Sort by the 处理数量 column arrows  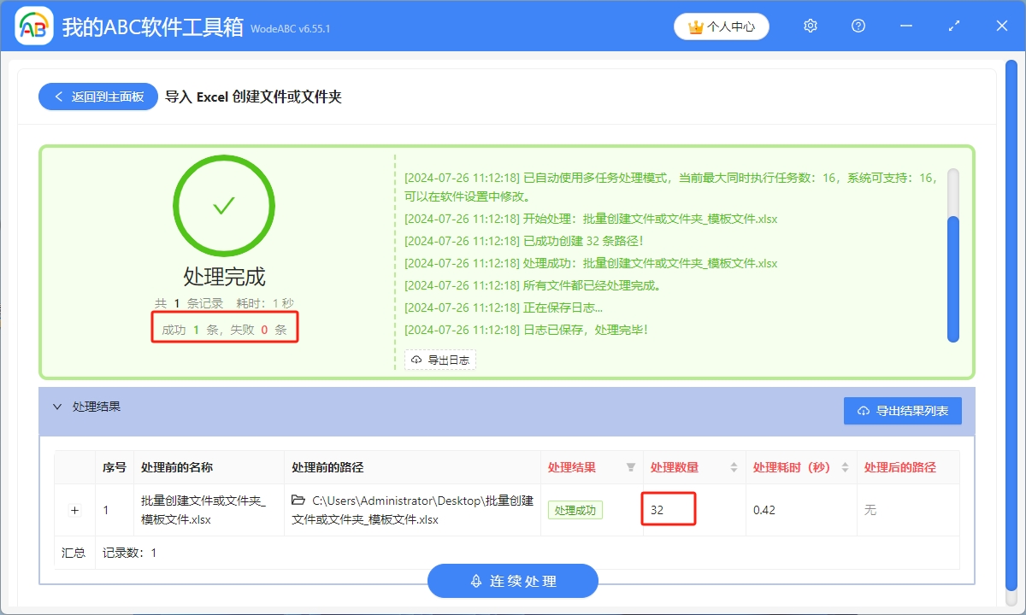(x=734, y=467)
